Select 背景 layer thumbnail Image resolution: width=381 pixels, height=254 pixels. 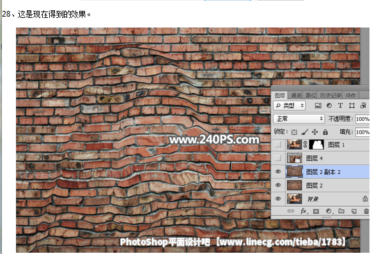(294, 199)
